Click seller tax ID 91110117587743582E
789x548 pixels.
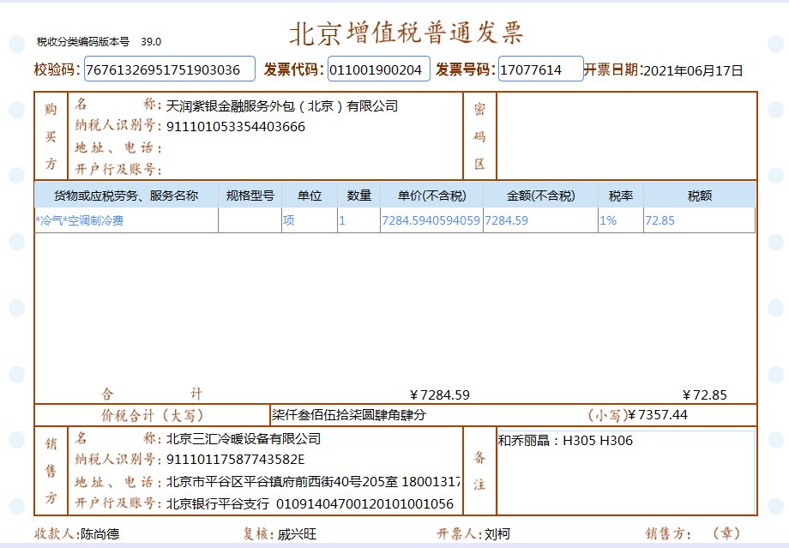[236, 460]
